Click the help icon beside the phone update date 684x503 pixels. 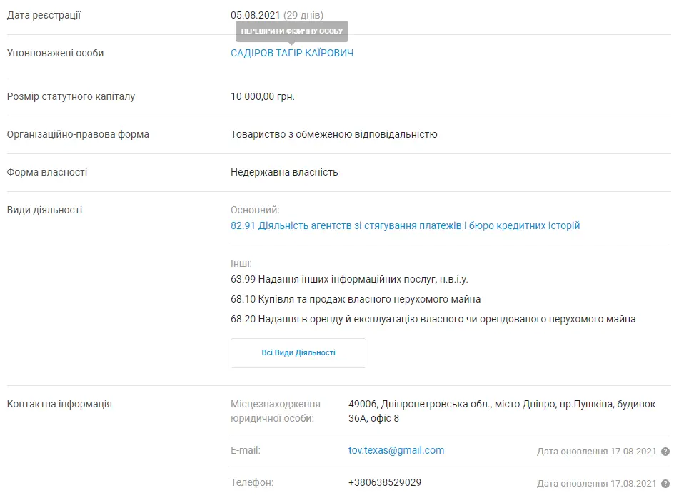coord(665,484)
